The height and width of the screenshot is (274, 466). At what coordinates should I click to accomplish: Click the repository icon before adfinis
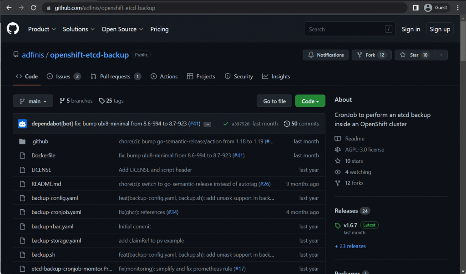tap(16, 55)
